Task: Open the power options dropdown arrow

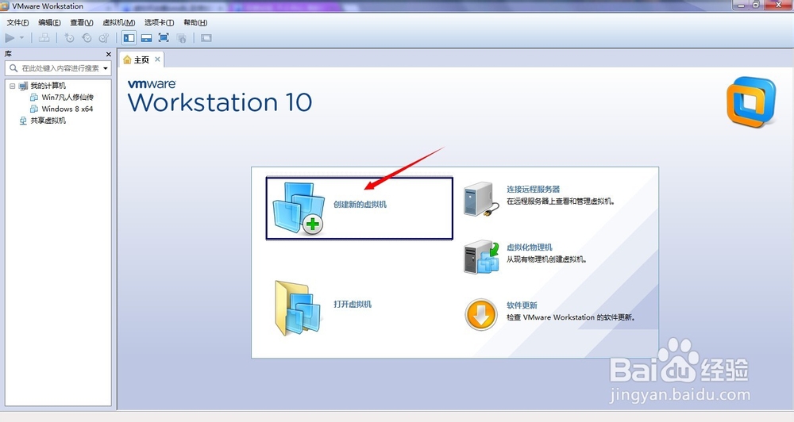Action: point(21,38)
